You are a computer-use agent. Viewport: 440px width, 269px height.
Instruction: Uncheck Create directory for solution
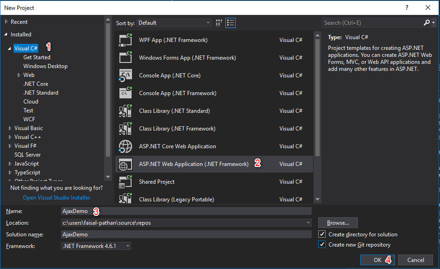[x=322, y=235]
